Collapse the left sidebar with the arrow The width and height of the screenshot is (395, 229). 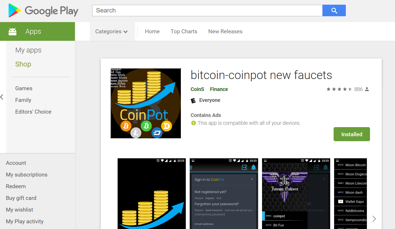(x=2, y=97)
